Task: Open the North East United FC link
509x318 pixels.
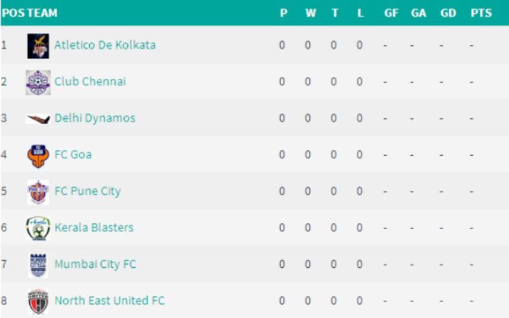Action: pyautogui.click(x=109, y=300)
